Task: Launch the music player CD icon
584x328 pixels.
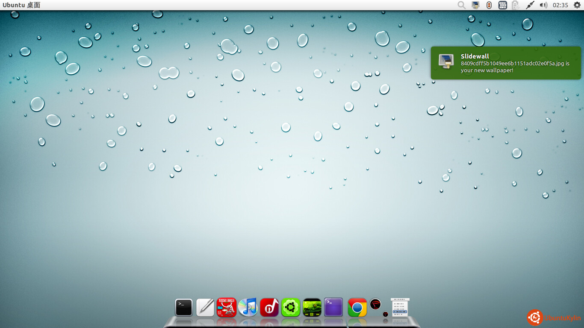Action: click(x=248, y=307)
